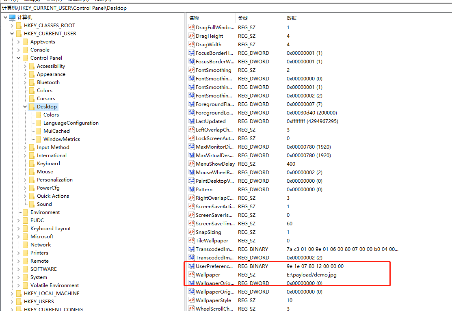Click the Wallpaper string value icon
The image size is (452, 311).
click(191, 275)
